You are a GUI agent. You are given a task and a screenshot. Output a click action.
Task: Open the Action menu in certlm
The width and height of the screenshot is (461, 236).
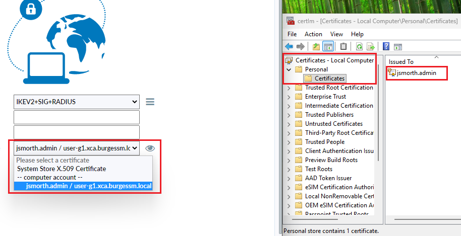coord(313,34)
